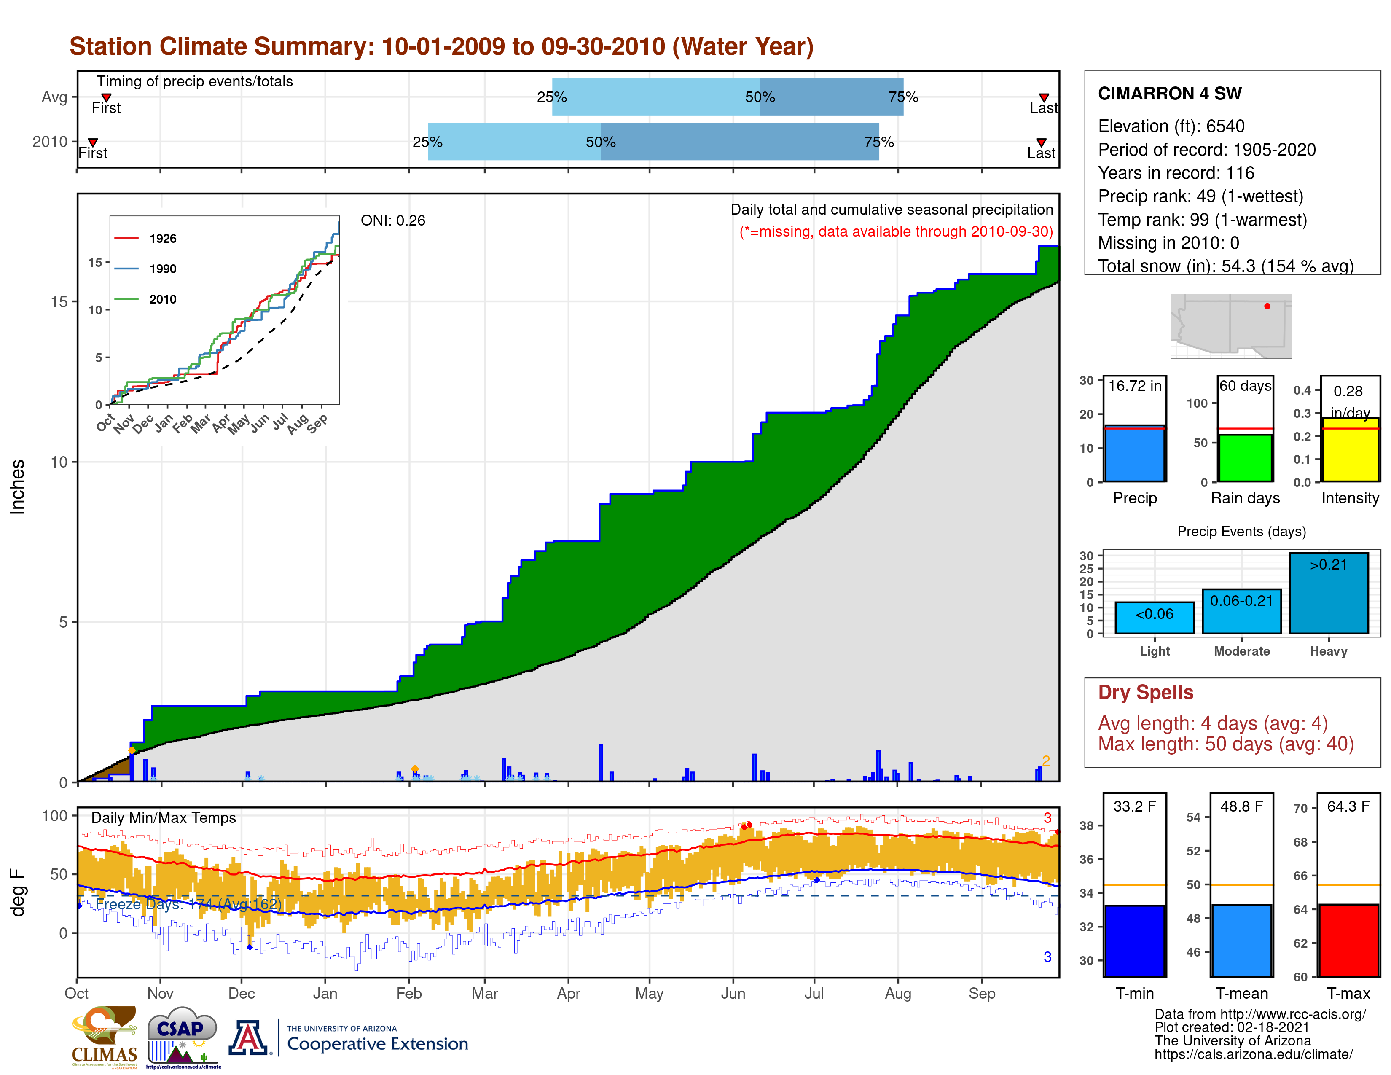Click the 16.72 in precip value
Viewport: 1391px width, 1075px height.
pyautogui.click(x=1135, y=386)
